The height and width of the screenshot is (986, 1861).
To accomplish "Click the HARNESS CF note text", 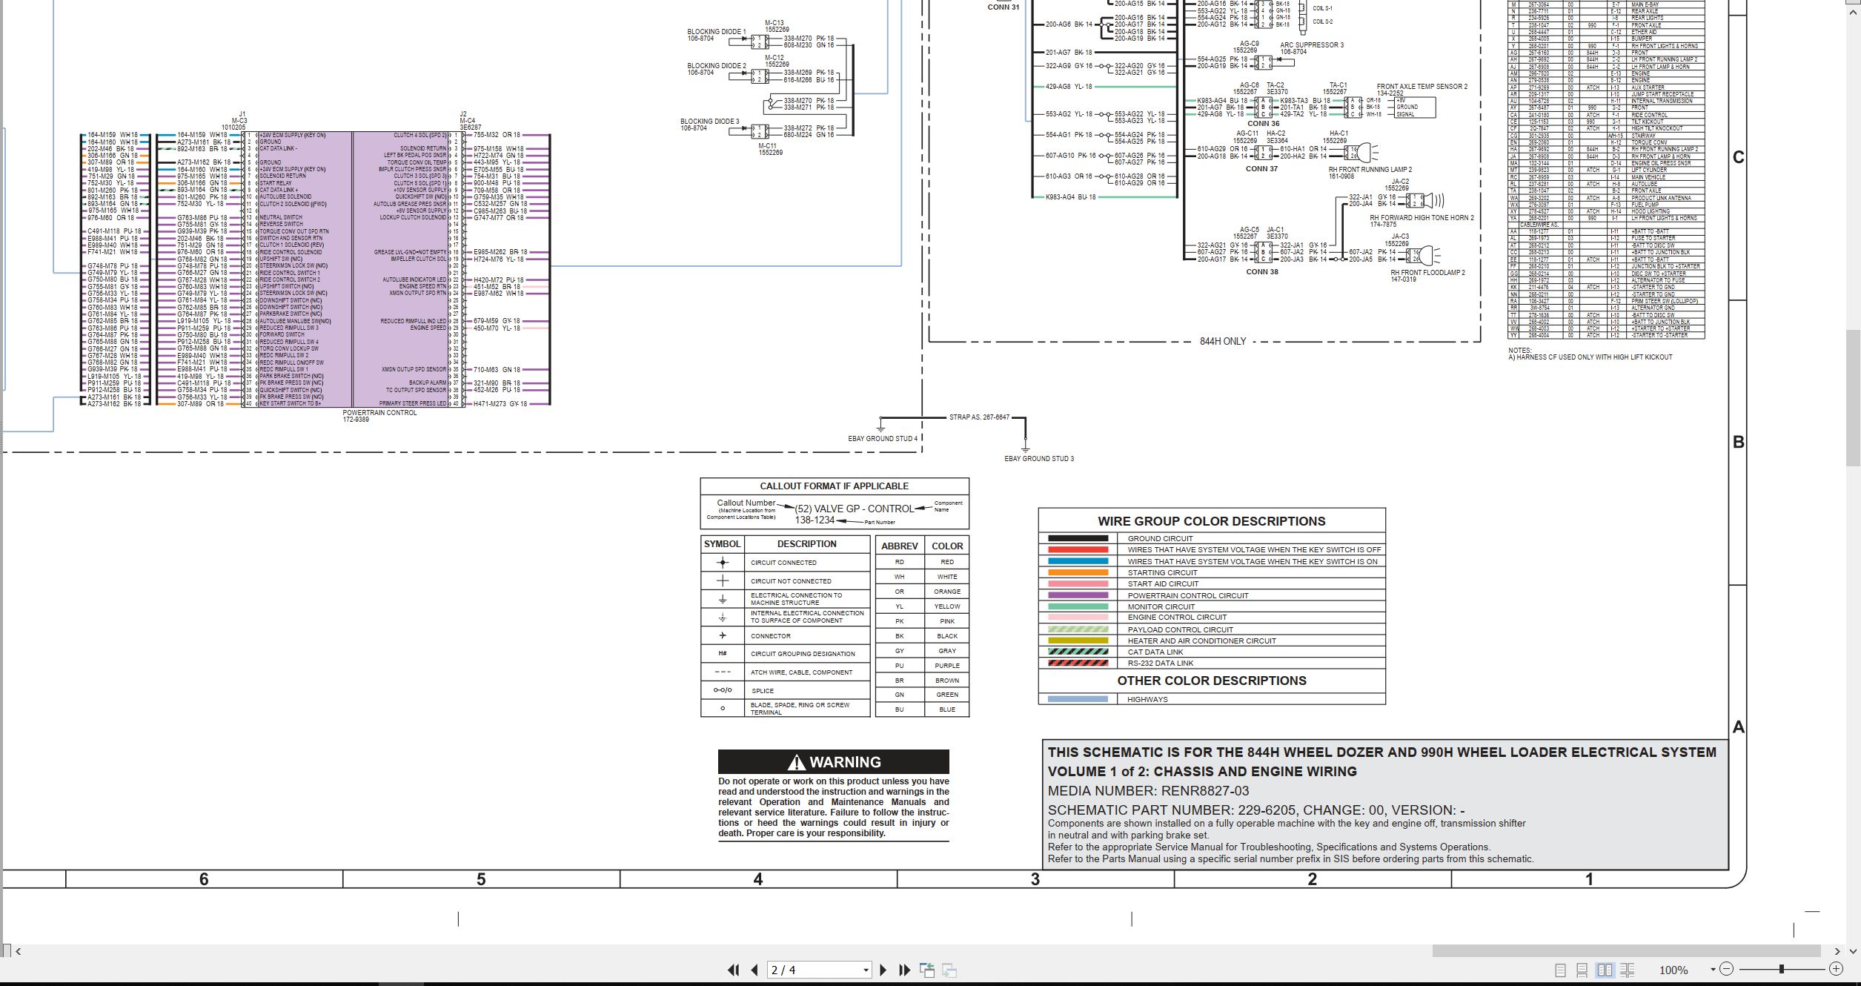I will pyautogui.click(x=1590, y=357).
